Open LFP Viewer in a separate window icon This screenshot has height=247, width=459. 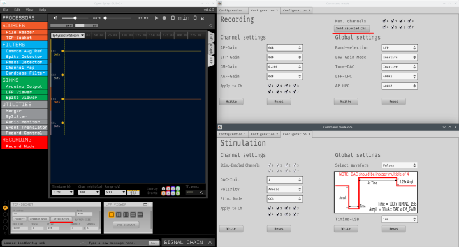(145, 204)
